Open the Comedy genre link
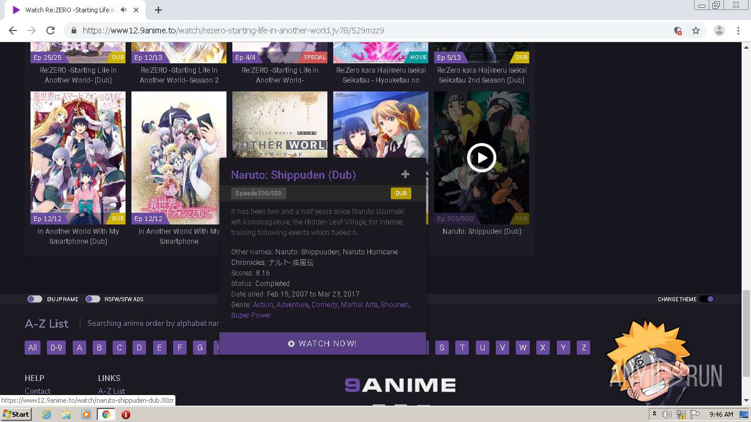This screenshot has height=422, width=751. pos(324,305)
